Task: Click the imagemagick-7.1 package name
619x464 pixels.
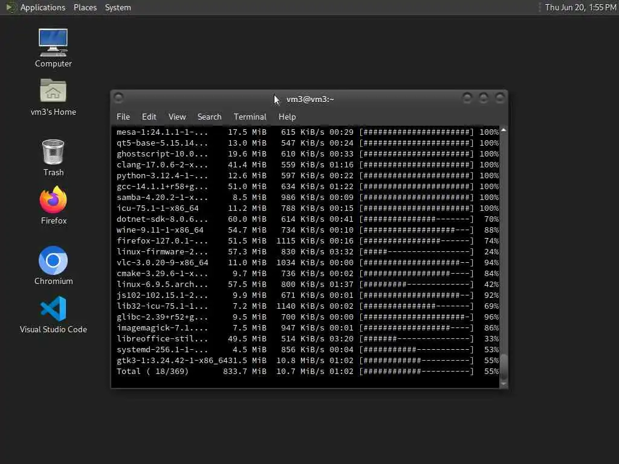Action: click(162, 328)
